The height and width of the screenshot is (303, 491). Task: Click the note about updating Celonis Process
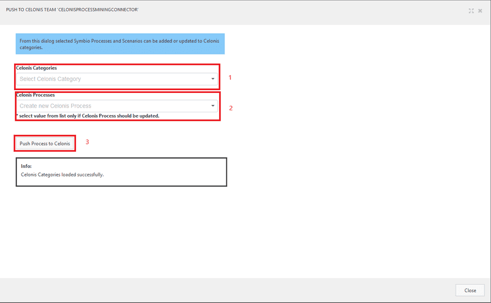click(87, 116)
